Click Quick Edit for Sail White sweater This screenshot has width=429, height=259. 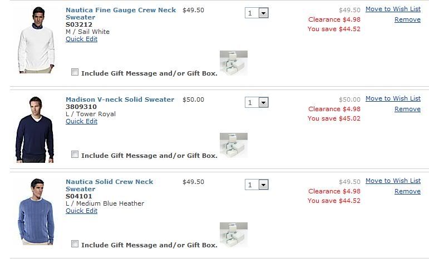[x=81, y=39]
